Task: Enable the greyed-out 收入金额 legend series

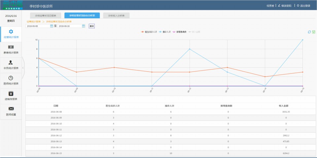Action: coord(194,32)
